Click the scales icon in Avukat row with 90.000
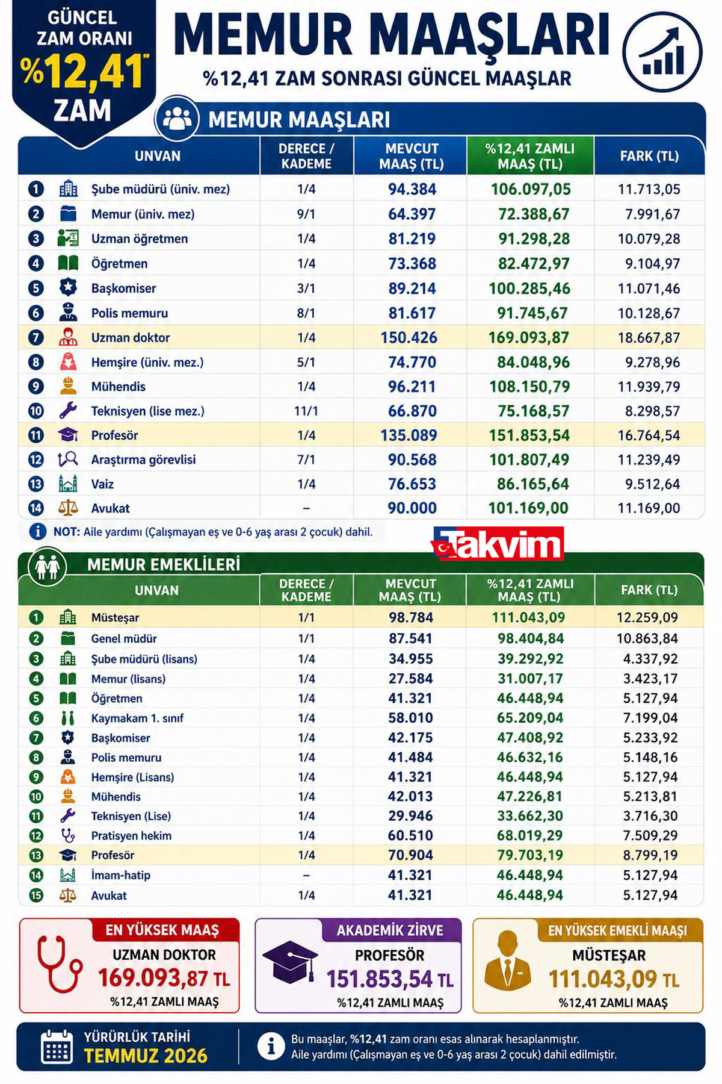This screenshot has height=1084, width=722. click(68, 508)
